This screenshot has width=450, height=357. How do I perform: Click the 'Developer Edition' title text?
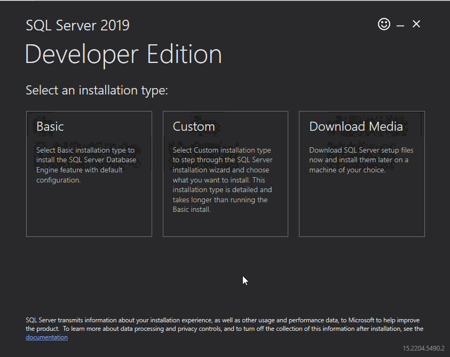click(x=123, y=54)
